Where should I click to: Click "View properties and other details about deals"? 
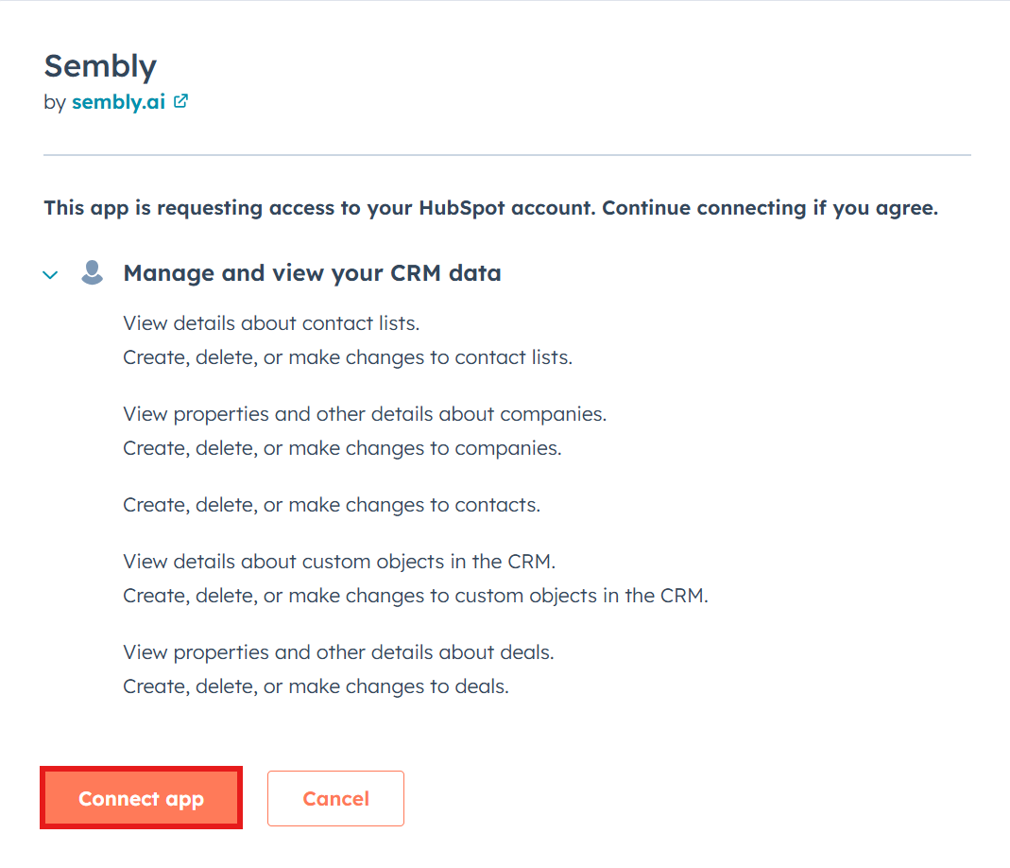click(338, 652)
